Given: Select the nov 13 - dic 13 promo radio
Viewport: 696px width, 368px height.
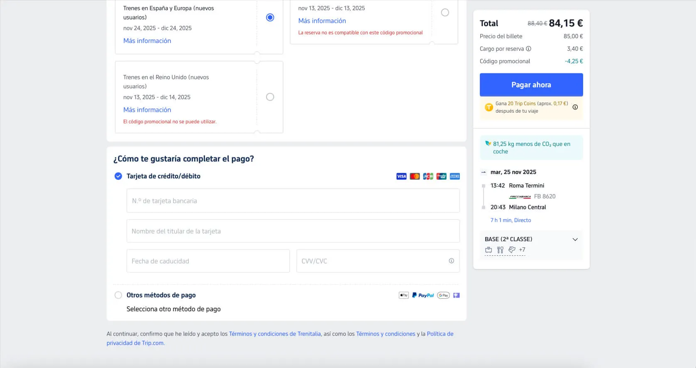Looking at the screenshot, I should 445,12.
